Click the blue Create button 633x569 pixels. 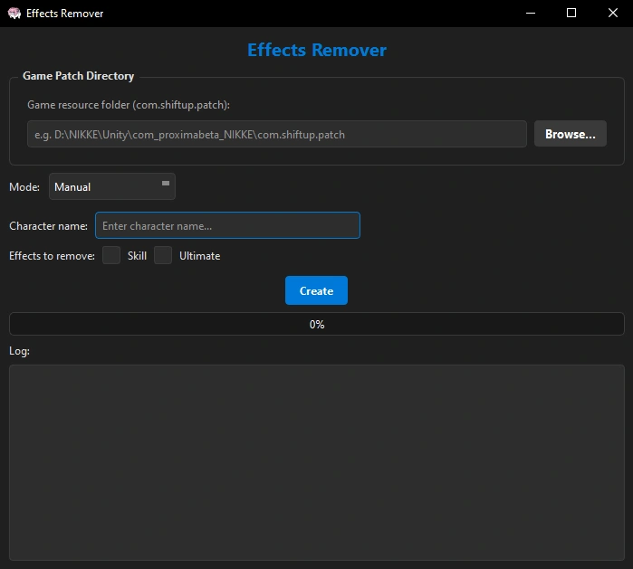pos(316,290)
